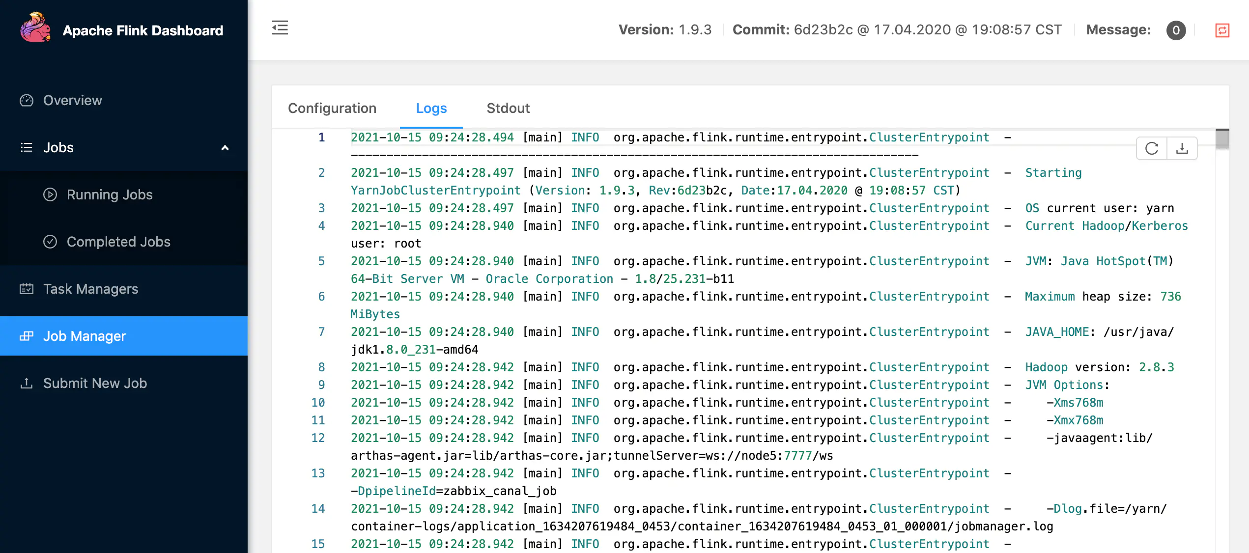Reload the logs with the refresh button
The width and height of the screenshot is (1249, 553).
tap(1152, 148)
